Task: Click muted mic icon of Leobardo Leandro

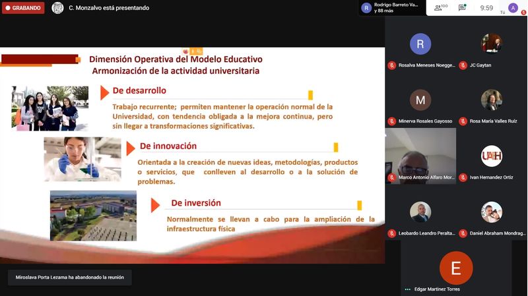Action: pos(391,233)
